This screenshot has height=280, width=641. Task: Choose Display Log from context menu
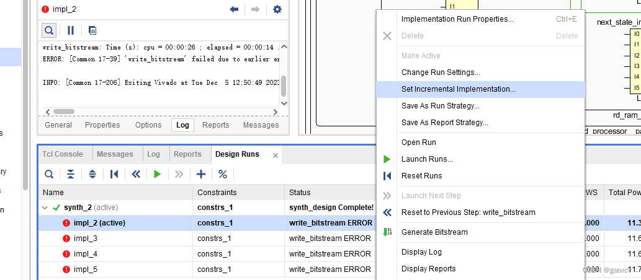480,252
